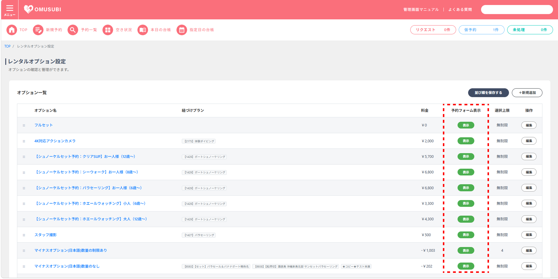Open 空き状況 grid icon
Viewport: 558px width, 279px height.
tap(108, 30)
